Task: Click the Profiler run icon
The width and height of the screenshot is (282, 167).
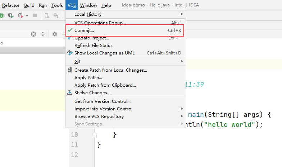Action: coord(21,15)
